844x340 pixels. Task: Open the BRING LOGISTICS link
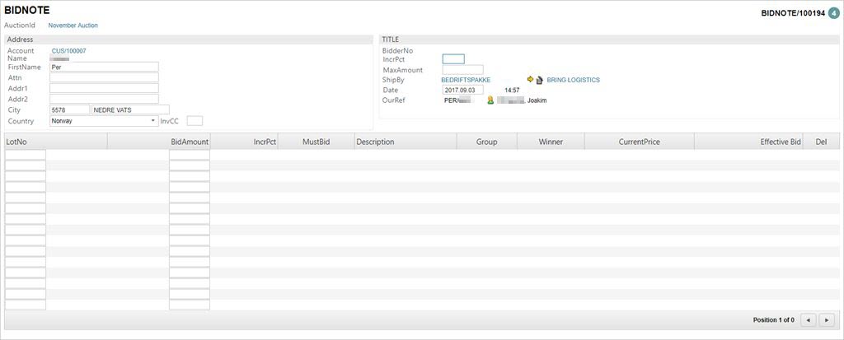click(x=573, y=80)
